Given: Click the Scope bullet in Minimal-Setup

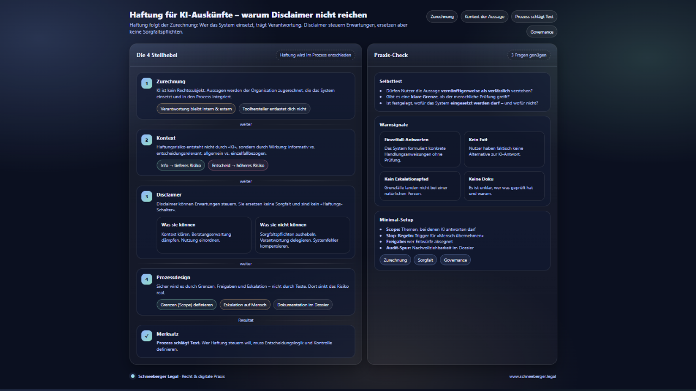Looking at the screenshot, I should pos(431,230).
